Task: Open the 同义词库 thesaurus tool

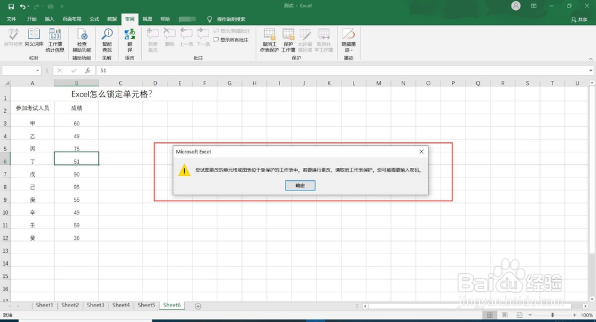Action: pos(34,37)
